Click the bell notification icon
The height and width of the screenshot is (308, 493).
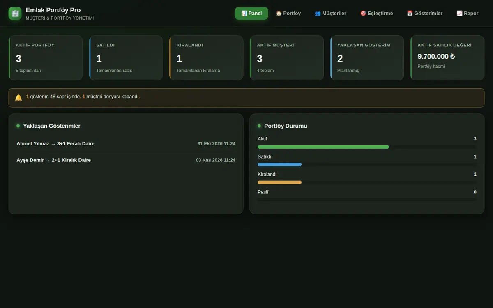point(18,98)
